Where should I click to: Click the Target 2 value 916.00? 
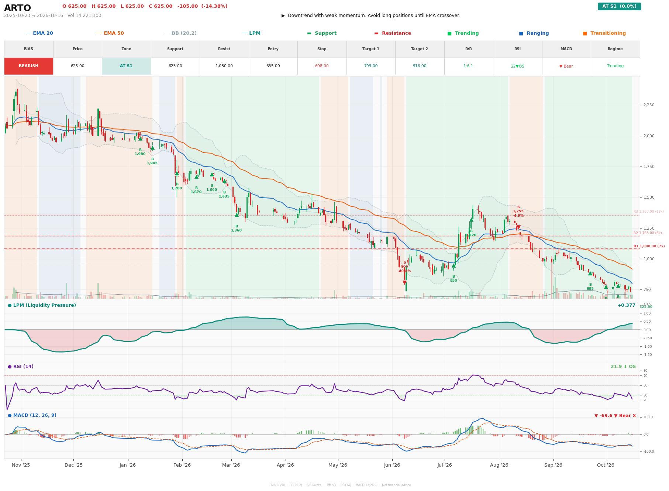[420, 66]
